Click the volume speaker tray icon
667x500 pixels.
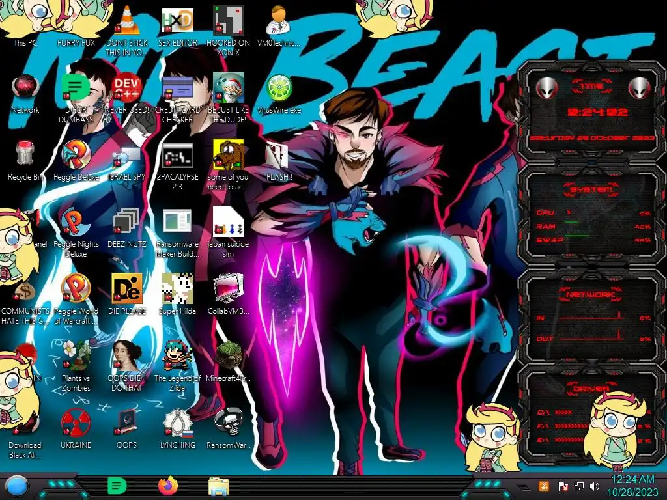pyautogui.click(x=595, y=486)
